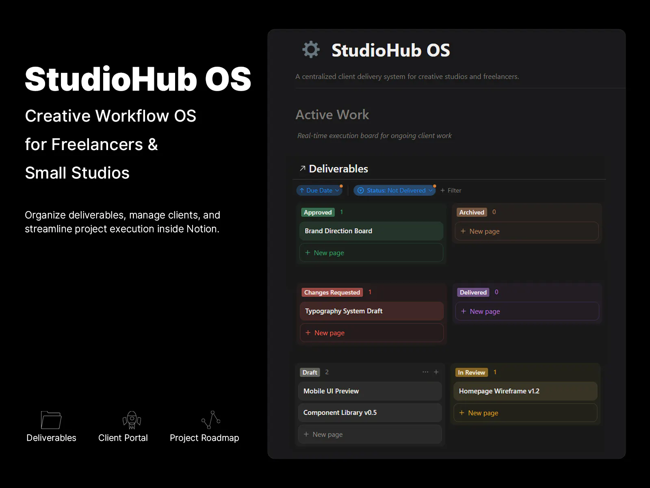Open the Draft group options menu
This screenshot has height=488, width=650.
point(425,372)
